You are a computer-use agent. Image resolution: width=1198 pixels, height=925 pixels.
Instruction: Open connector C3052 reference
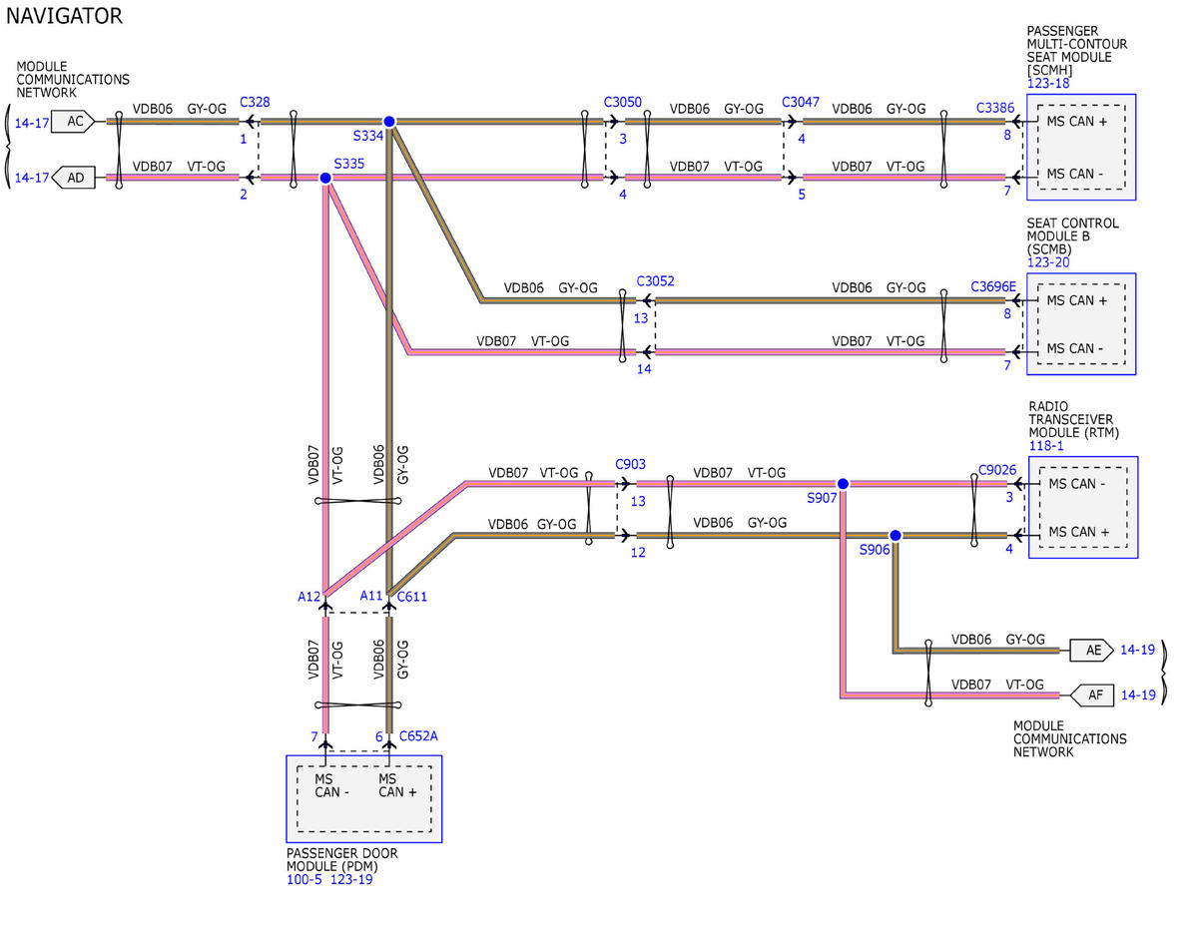pos(655,281)
